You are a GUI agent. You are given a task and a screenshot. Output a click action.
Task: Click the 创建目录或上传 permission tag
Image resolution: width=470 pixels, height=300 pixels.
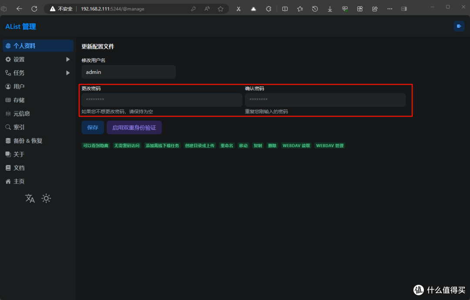[200, 146]
